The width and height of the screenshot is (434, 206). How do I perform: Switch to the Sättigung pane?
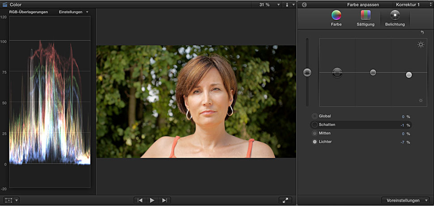[x=366, y=18]
